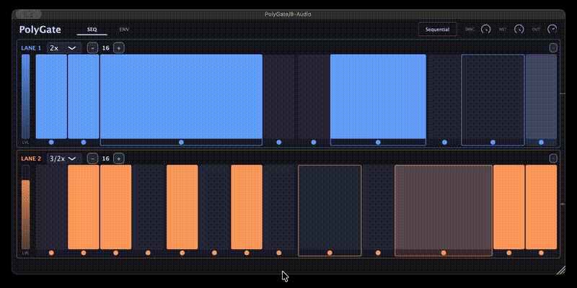The image size is (577, 288).
Task: Switch to the SEQ tab
Action: [x=92, y=30]
